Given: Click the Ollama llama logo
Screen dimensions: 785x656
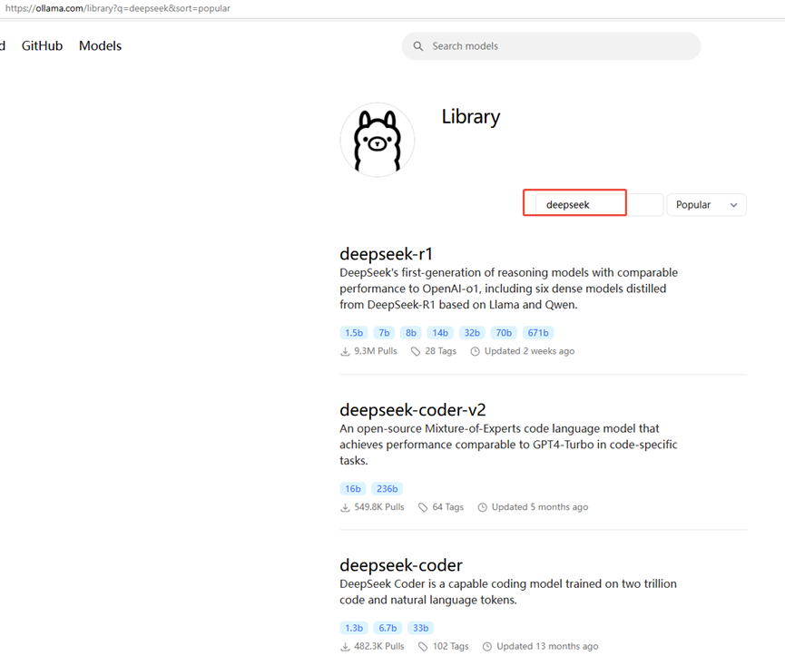Looking at the screenshot, I should point(378,140).
